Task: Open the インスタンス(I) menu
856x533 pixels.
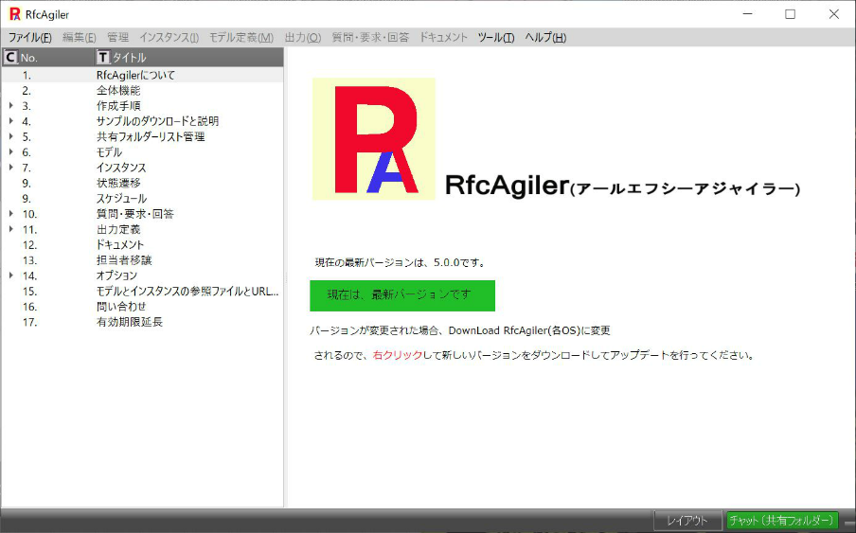Action: tap(169, 37)
